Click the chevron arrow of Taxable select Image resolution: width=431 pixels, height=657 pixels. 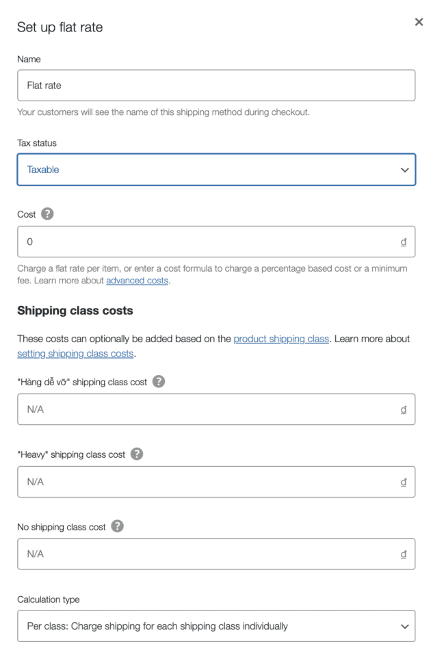point(404,170)
